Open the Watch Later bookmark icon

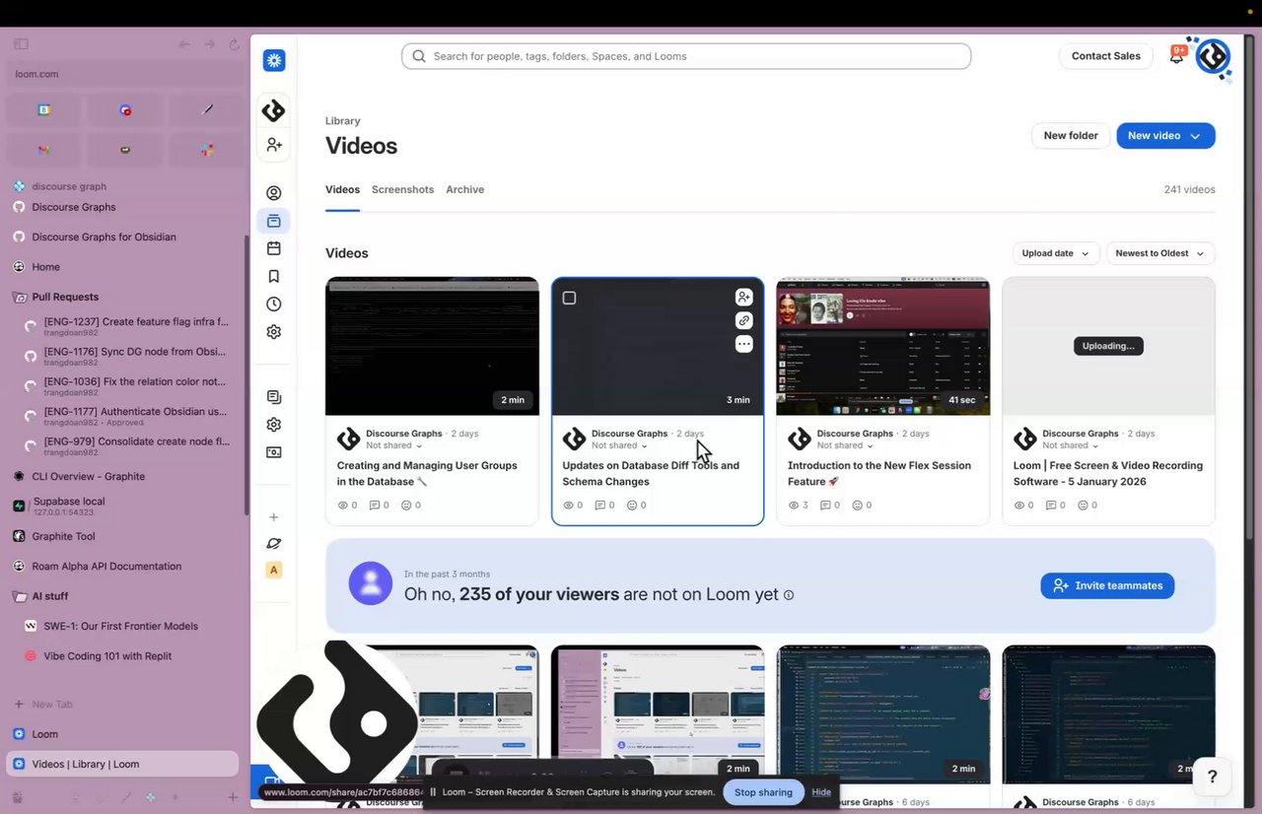coord(274,276)
